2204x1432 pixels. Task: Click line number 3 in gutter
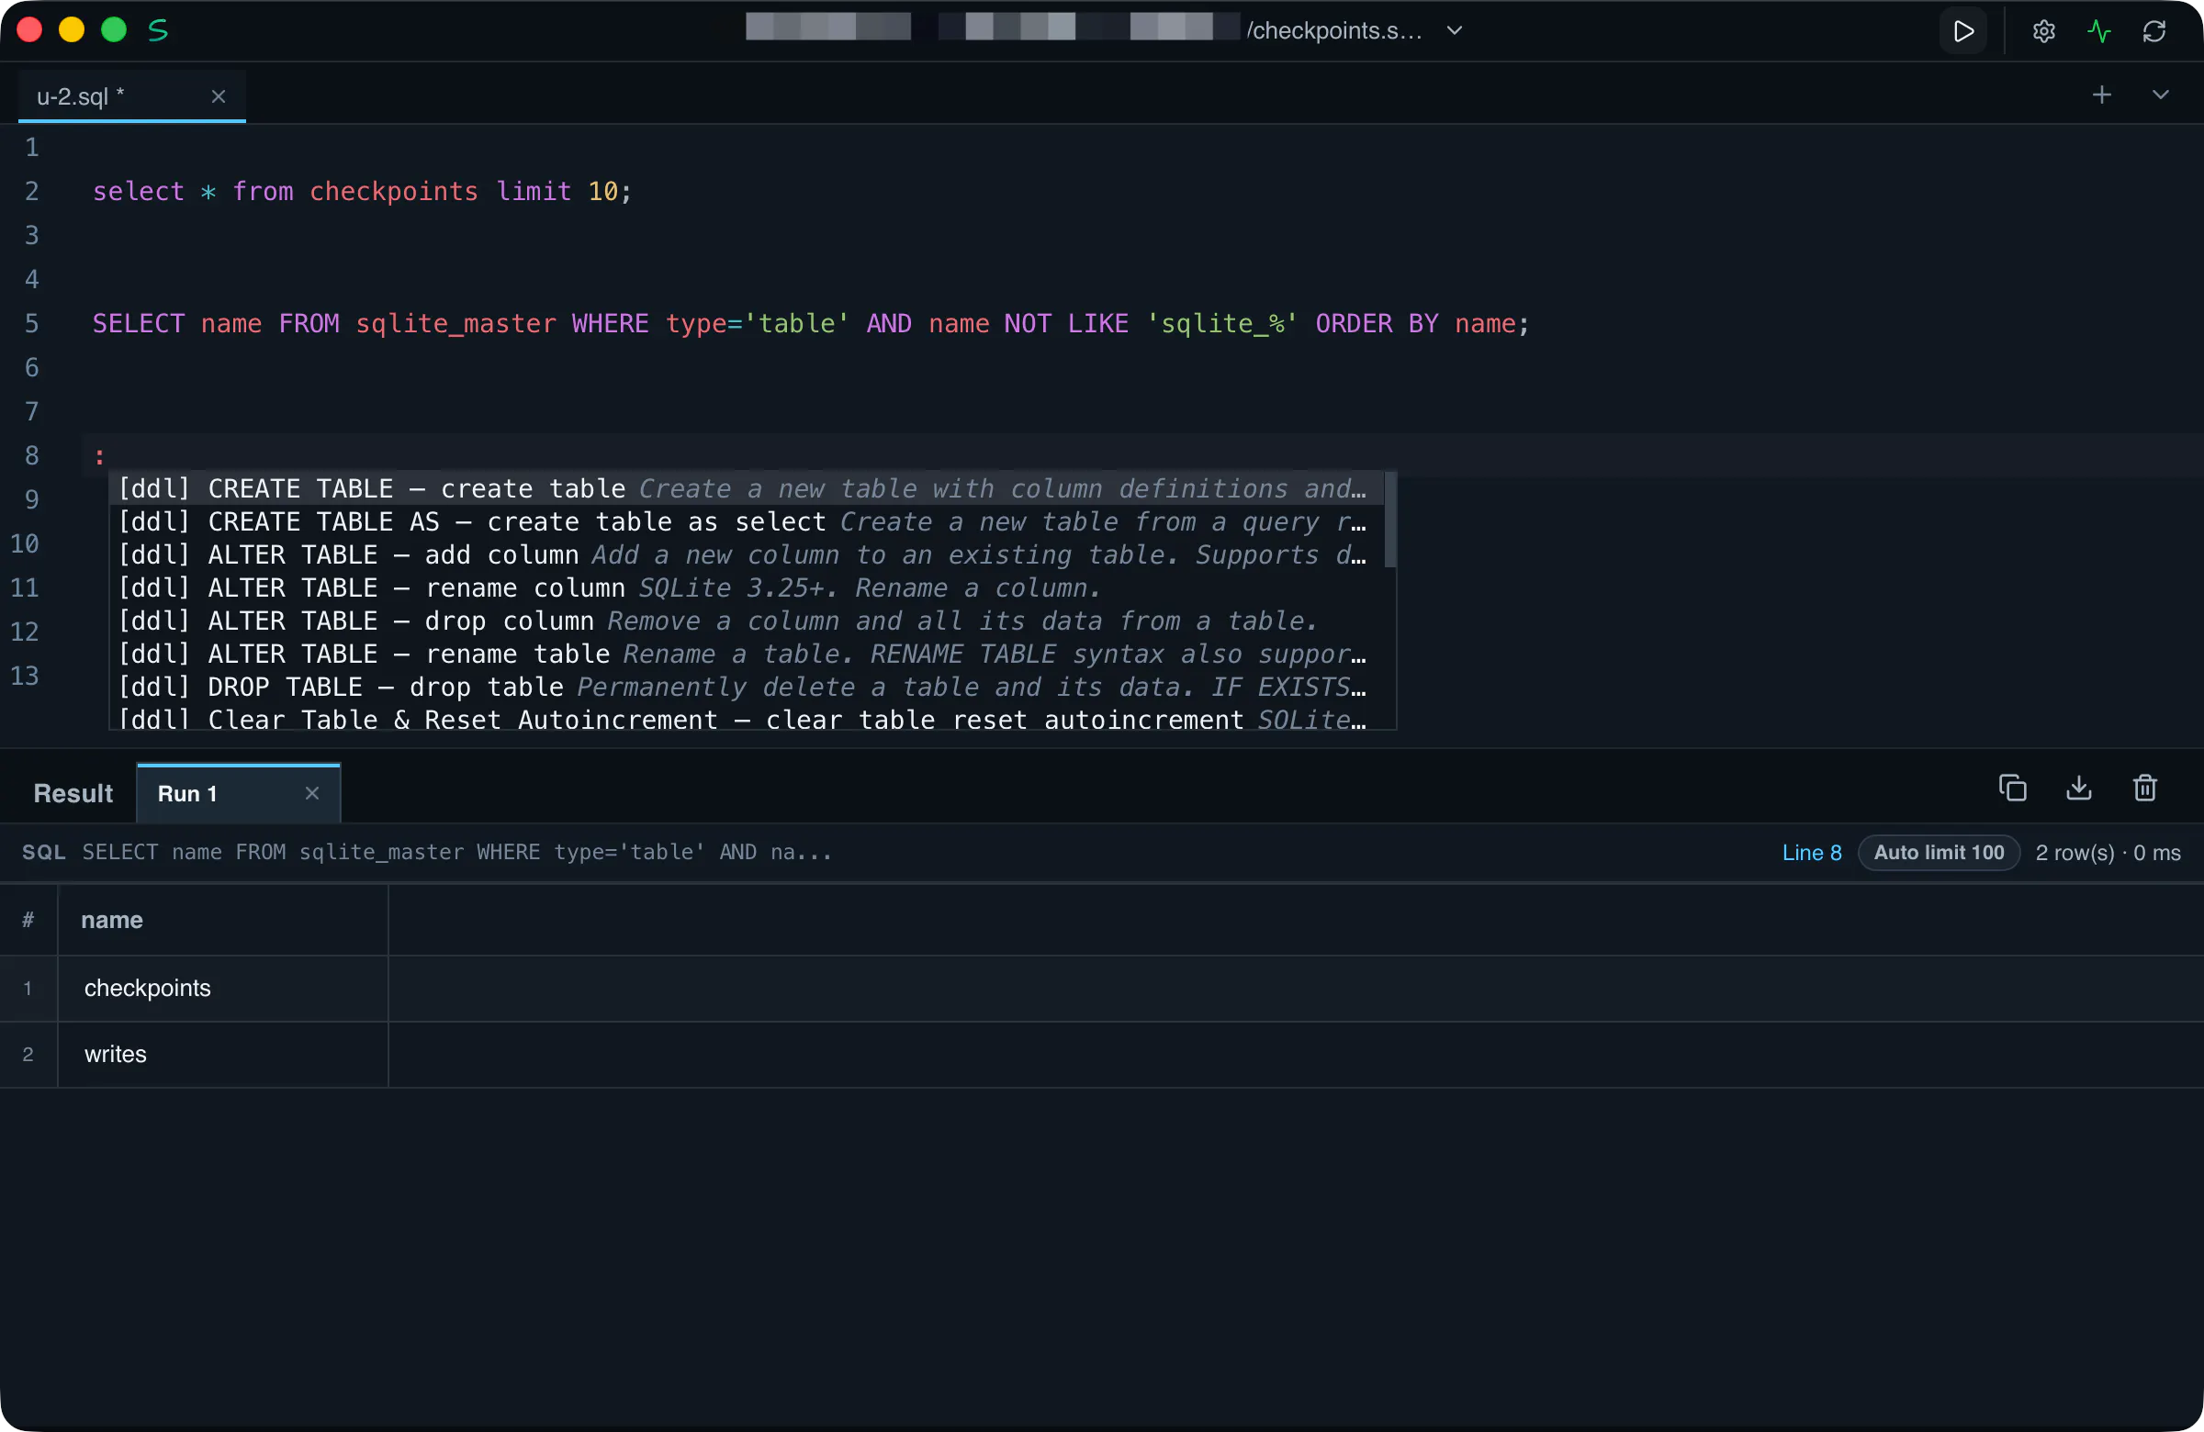[31, 235]
